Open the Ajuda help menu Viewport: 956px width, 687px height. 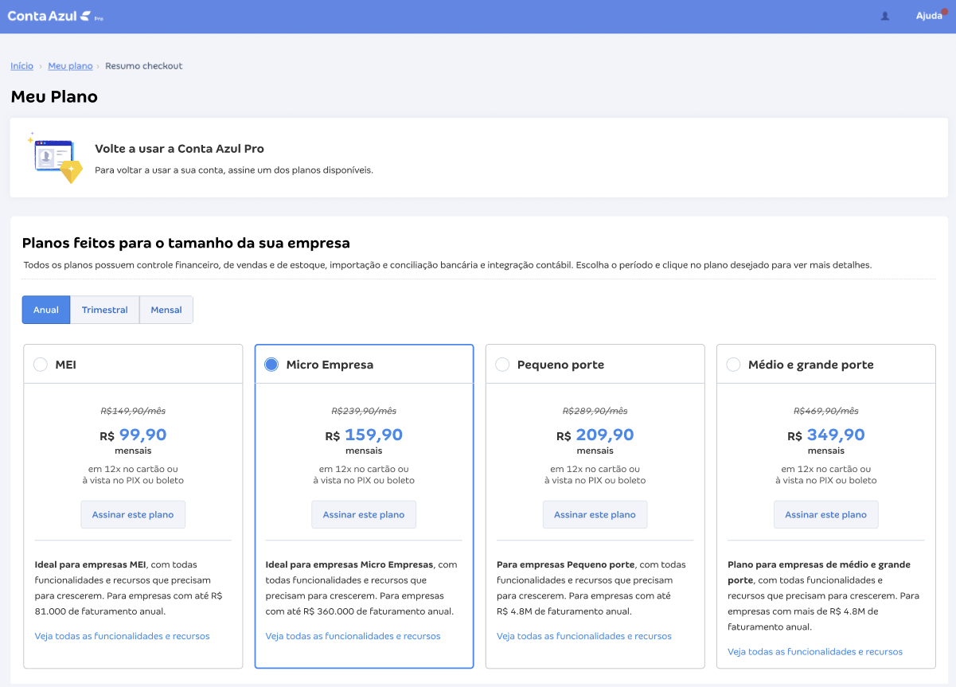[929, 16]
